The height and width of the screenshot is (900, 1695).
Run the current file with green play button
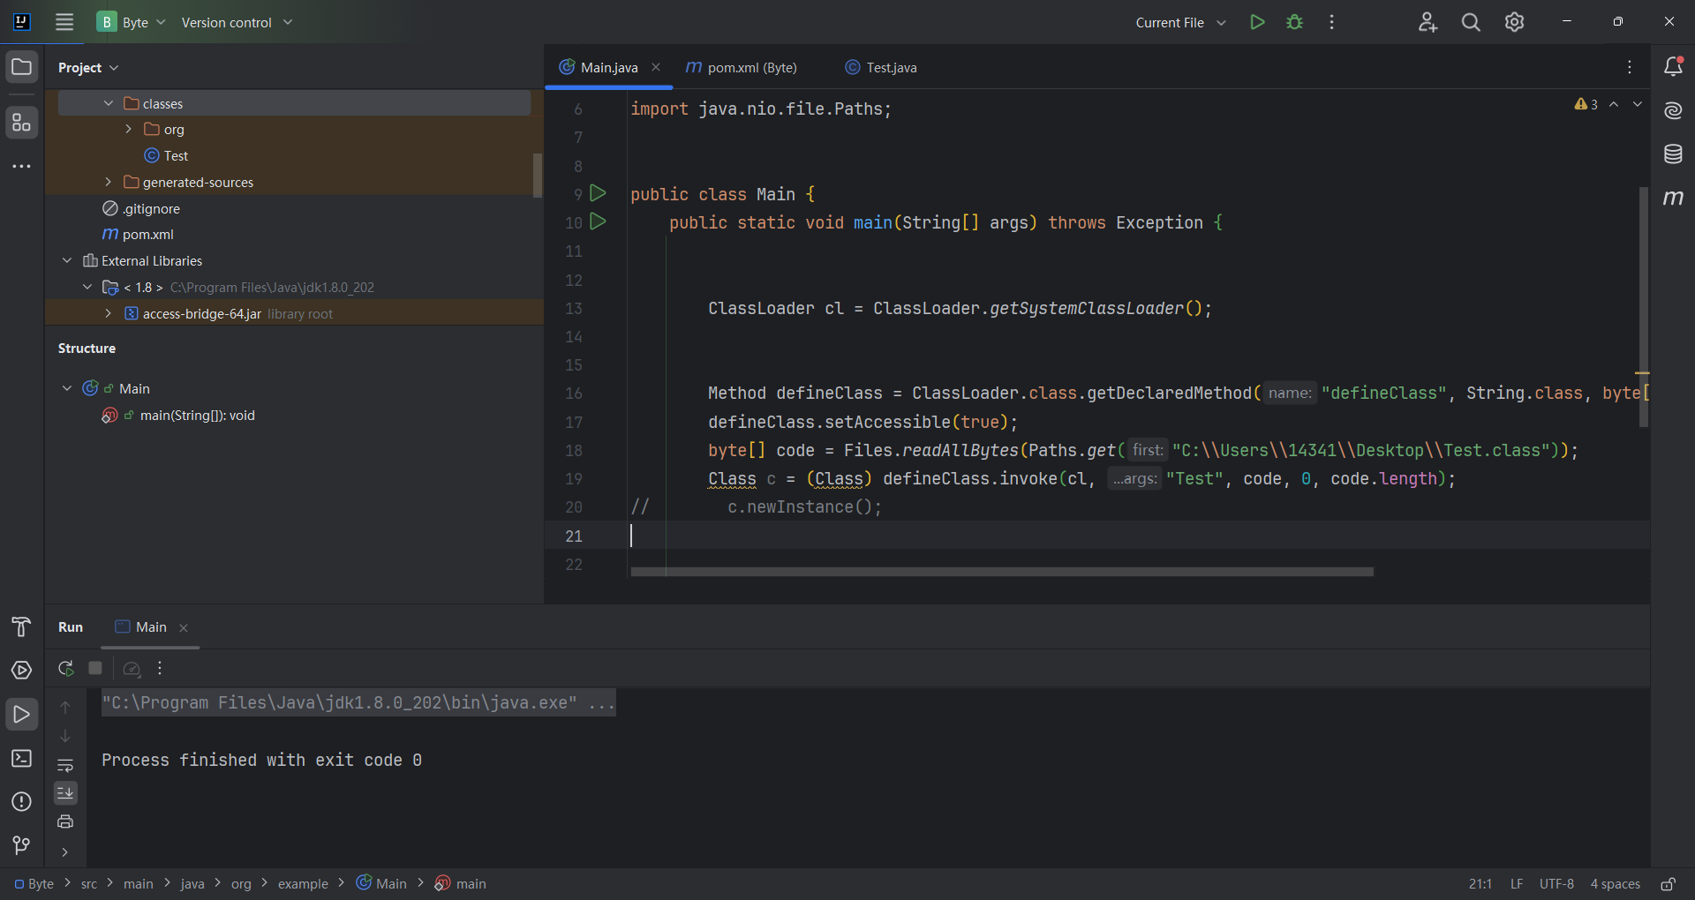pos(1257,22)
